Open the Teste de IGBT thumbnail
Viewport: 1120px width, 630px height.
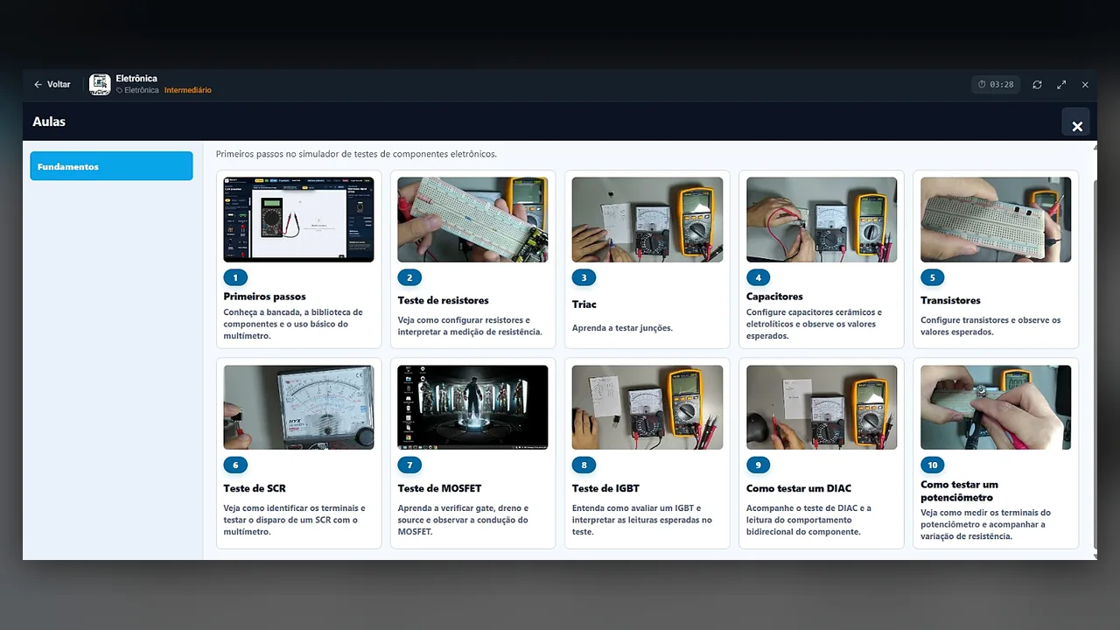(647, 408)
